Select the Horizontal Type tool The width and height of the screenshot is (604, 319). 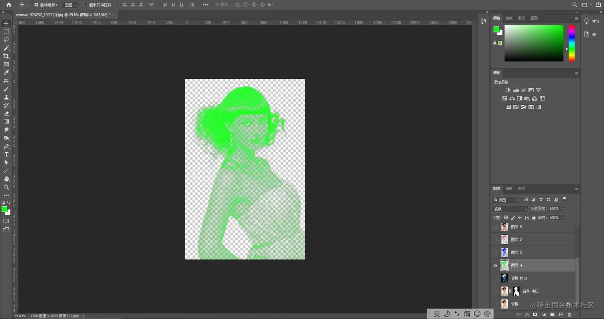(6, 154)
